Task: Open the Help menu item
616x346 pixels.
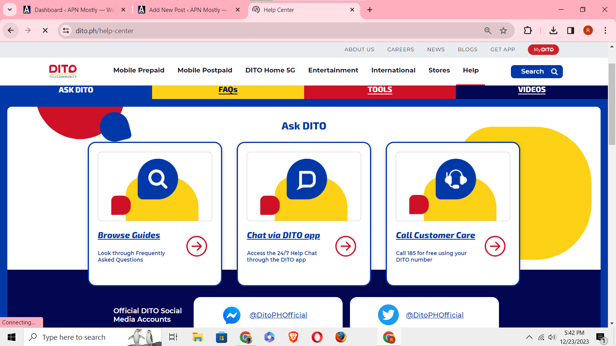Action: point(470,70)
